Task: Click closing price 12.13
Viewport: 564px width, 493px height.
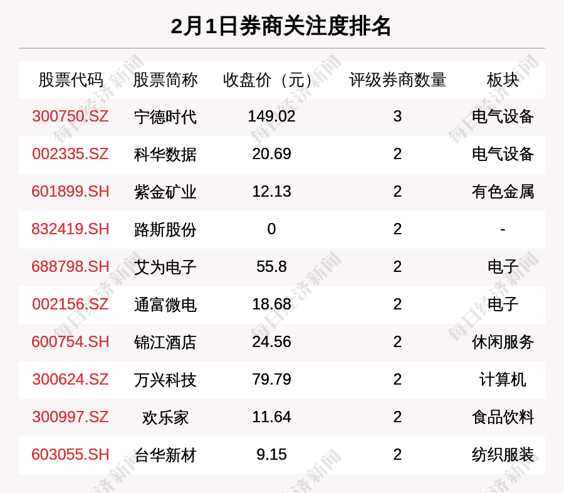Action: click(271, 192)
